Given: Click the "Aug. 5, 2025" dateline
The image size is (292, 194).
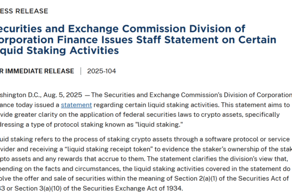Looking at the screenshot, I should [62, 94].
